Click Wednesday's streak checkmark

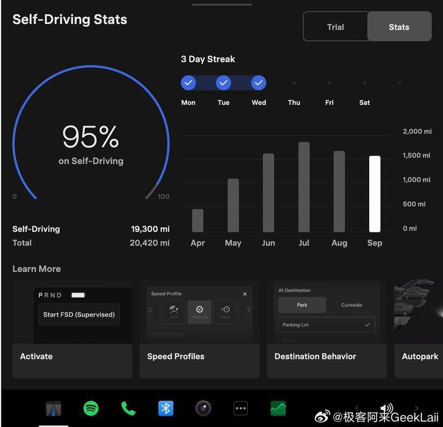(x=258, y=83)
